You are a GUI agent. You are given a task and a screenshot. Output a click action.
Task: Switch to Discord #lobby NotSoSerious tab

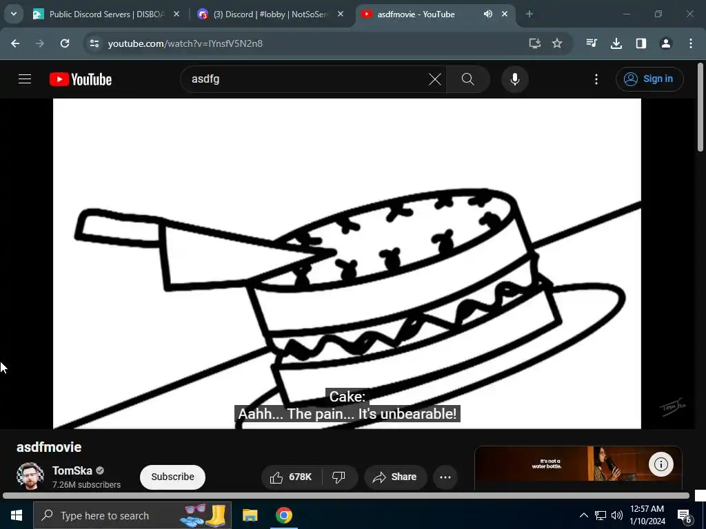coord(270,14)
